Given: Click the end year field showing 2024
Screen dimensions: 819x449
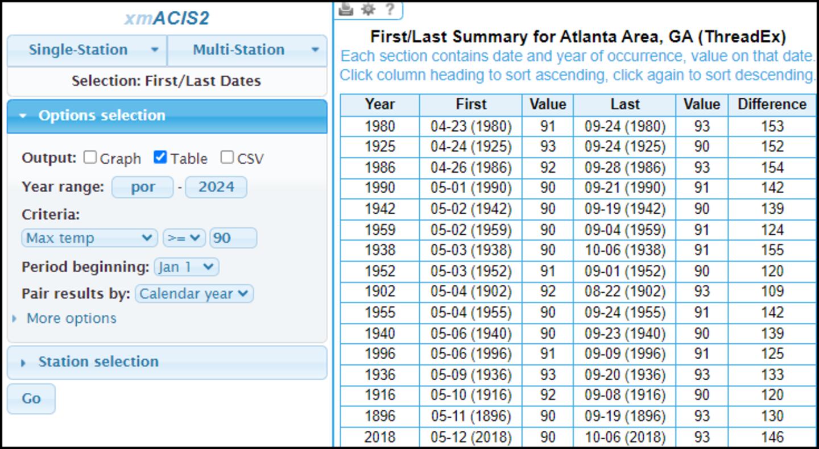Looking at the screenshot, I should coord(216,187).
